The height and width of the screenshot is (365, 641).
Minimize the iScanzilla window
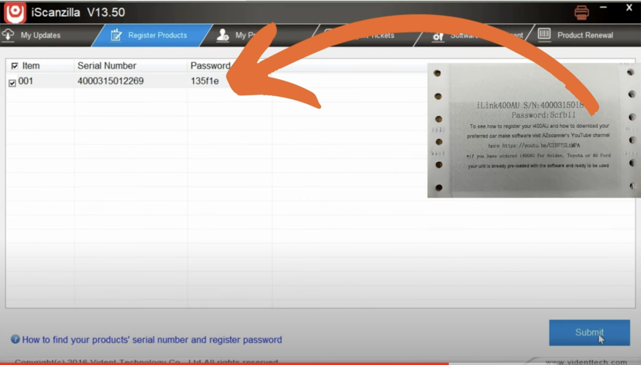603,8
